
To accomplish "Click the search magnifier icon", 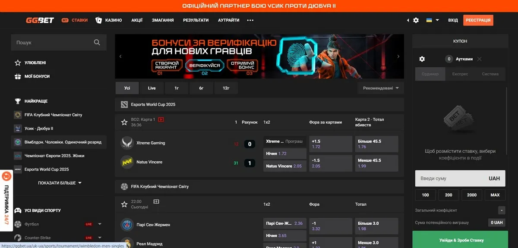I will click(x=97, y=42).
